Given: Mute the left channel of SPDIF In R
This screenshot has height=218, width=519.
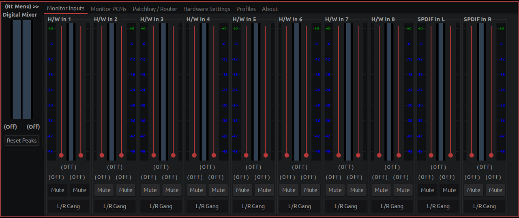Looking at the screenshot, I should tap(474, 190).
